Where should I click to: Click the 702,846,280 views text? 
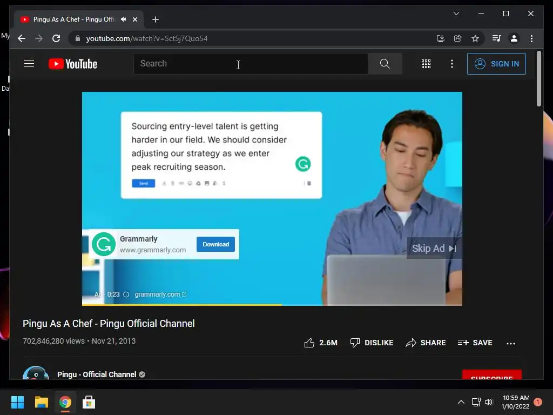53,341
